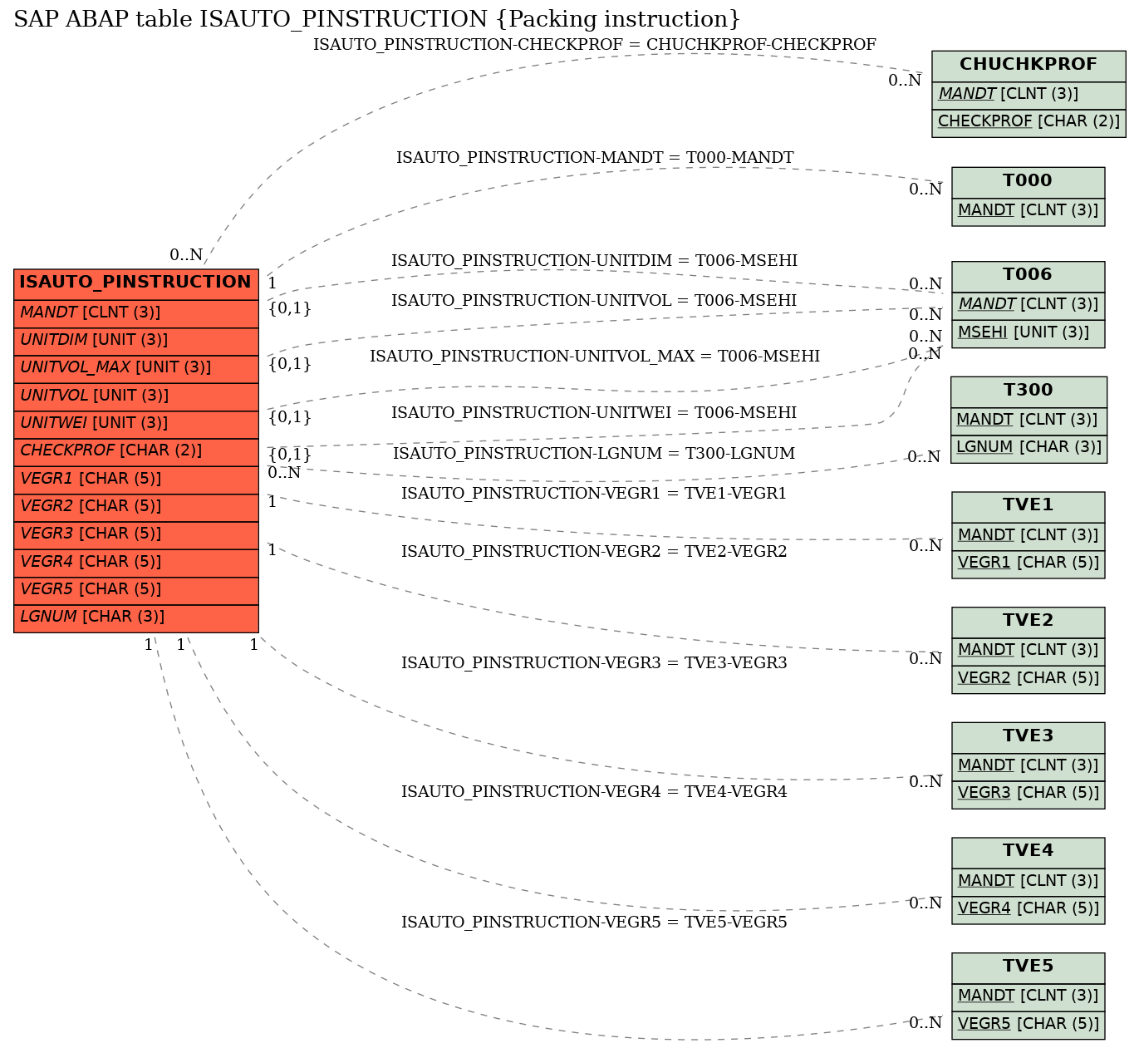The height and width of the screenshot is (1048, 1139).
Task: Click the VEGR5 = TVE5-VEGR5 relation label
Action: [595, 923]
